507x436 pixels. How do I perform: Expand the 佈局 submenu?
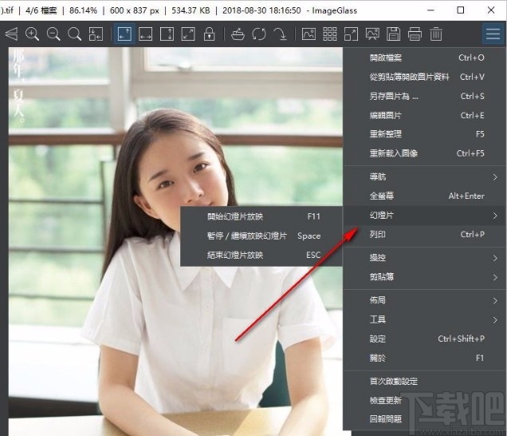click(x=425, y=300)
